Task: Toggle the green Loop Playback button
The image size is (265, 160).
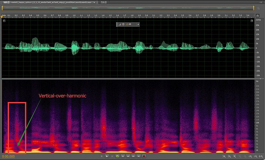Action: 117,156
